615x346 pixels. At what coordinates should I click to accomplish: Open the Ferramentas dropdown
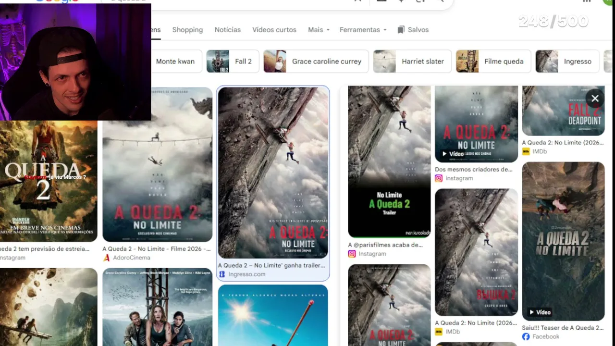[x=363, y=30]
